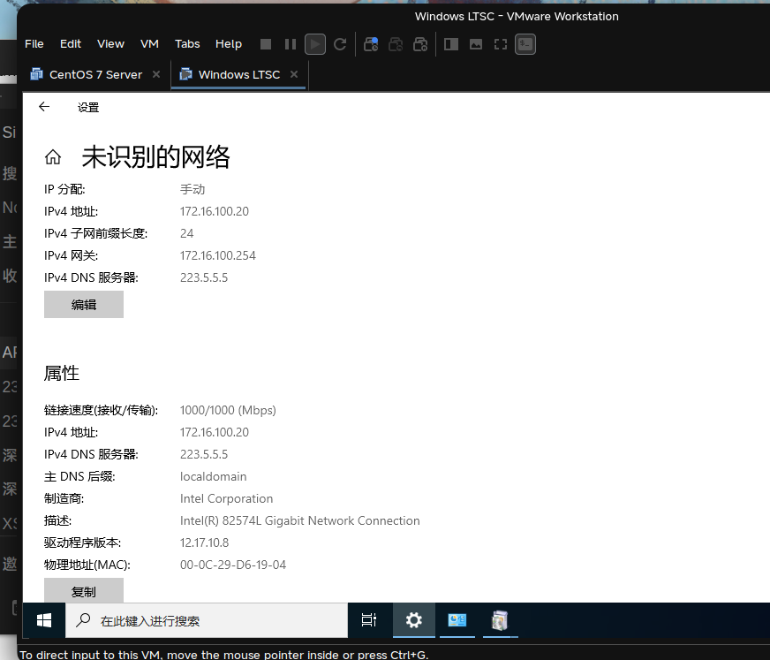
Task: Take a snapshot of the virtual machine
Action: (370, 43)
